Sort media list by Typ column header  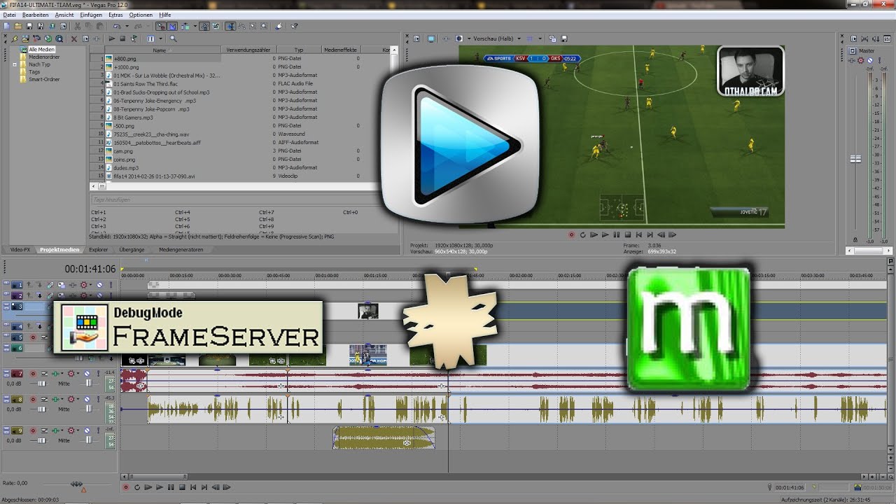299,50
